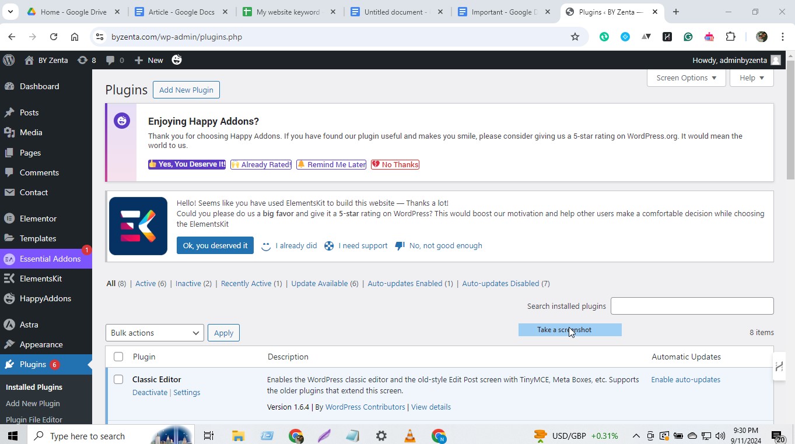Click the HappyAddons sidebar icon
The height and width of the screenshot is (444, 795).
point(9,298)
